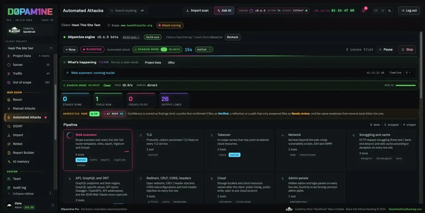Toggle Heuristics Mode ON switch
The height and width of the screenshot is (213, 425).
tap(94, 114)
